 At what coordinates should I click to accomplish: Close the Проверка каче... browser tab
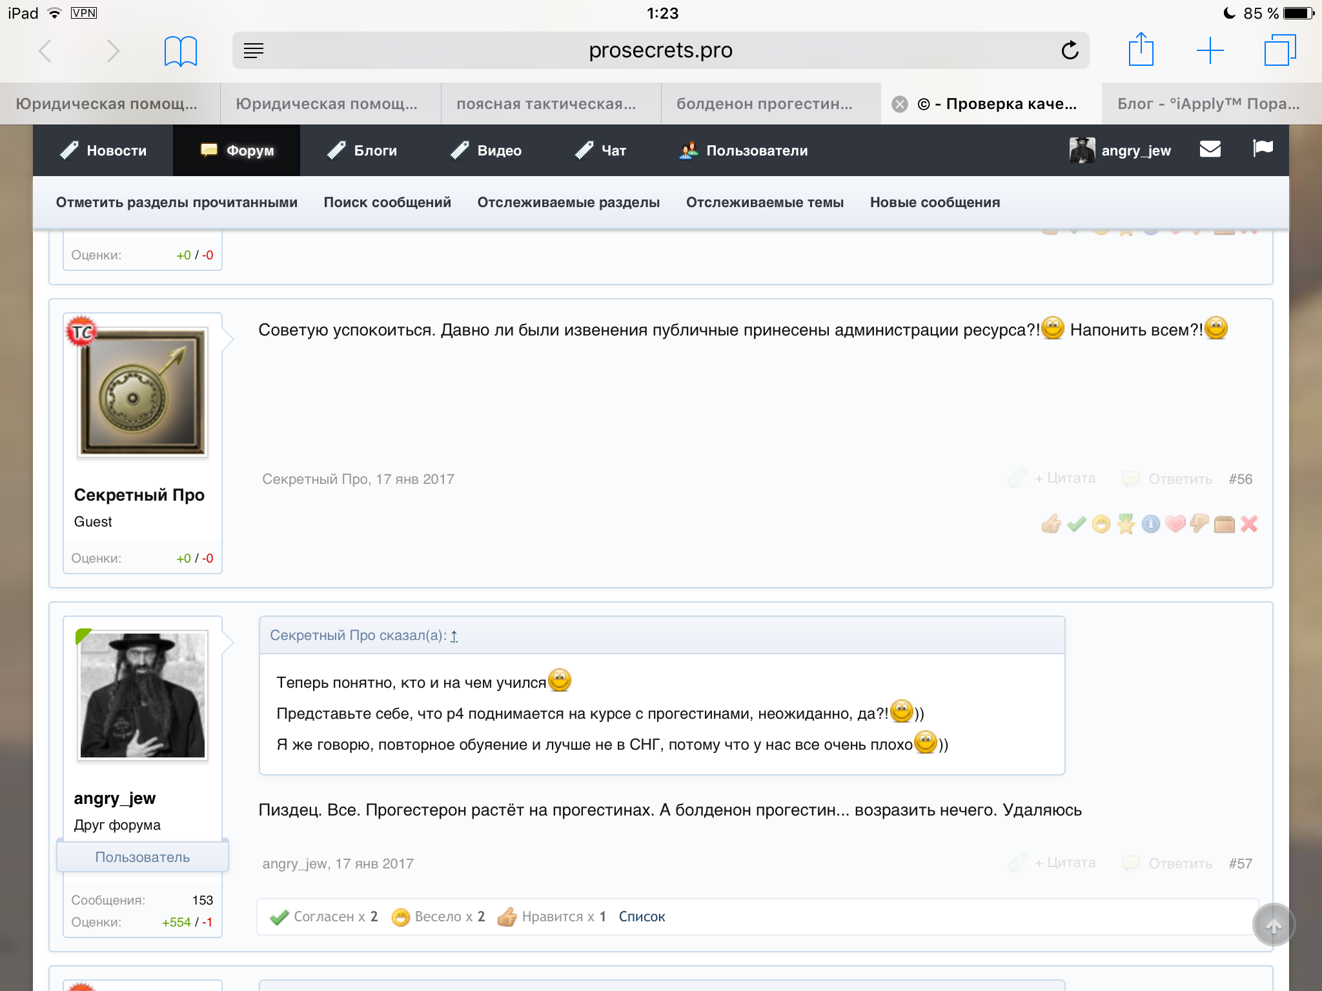(899, 104)
